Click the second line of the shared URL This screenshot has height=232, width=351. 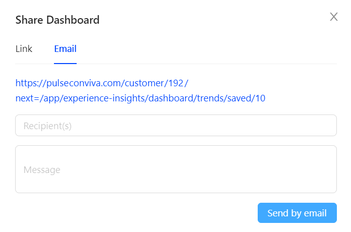click(140, 98)
